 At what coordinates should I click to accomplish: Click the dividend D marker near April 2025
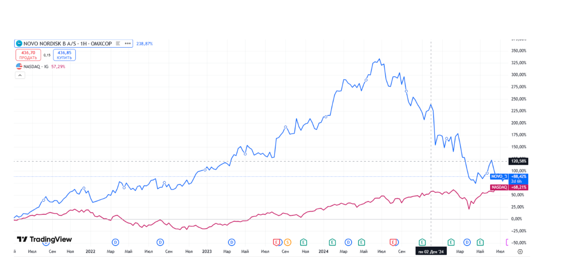(x=467, y=242)
